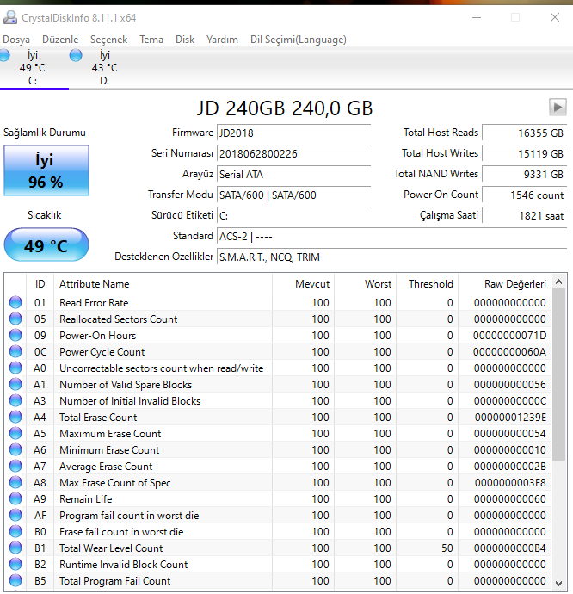Open the Tema menu
This screenshot has width=573, height=594.
click(151, 40)
